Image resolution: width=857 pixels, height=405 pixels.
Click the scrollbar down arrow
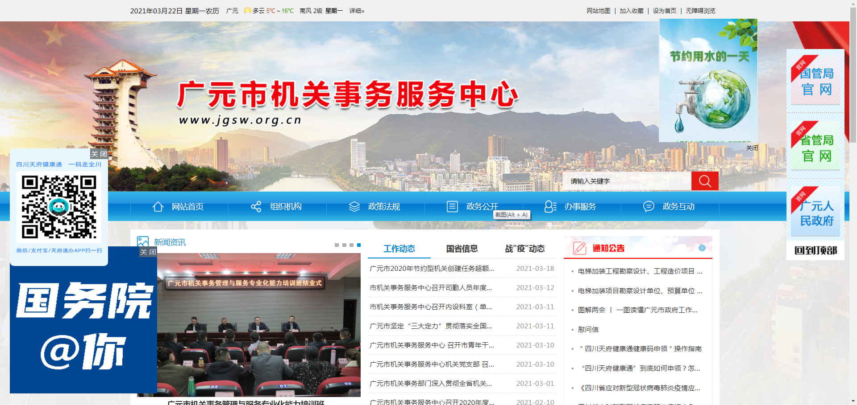(853, 401)
